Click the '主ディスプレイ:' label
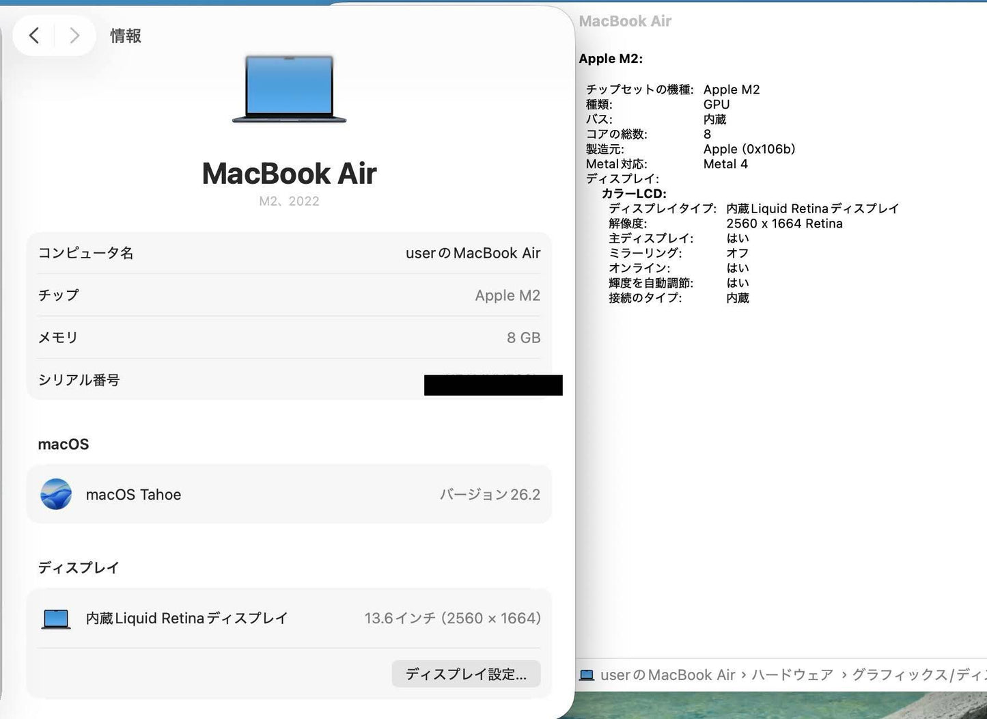987x719 pixels. [x=651, y=239]
